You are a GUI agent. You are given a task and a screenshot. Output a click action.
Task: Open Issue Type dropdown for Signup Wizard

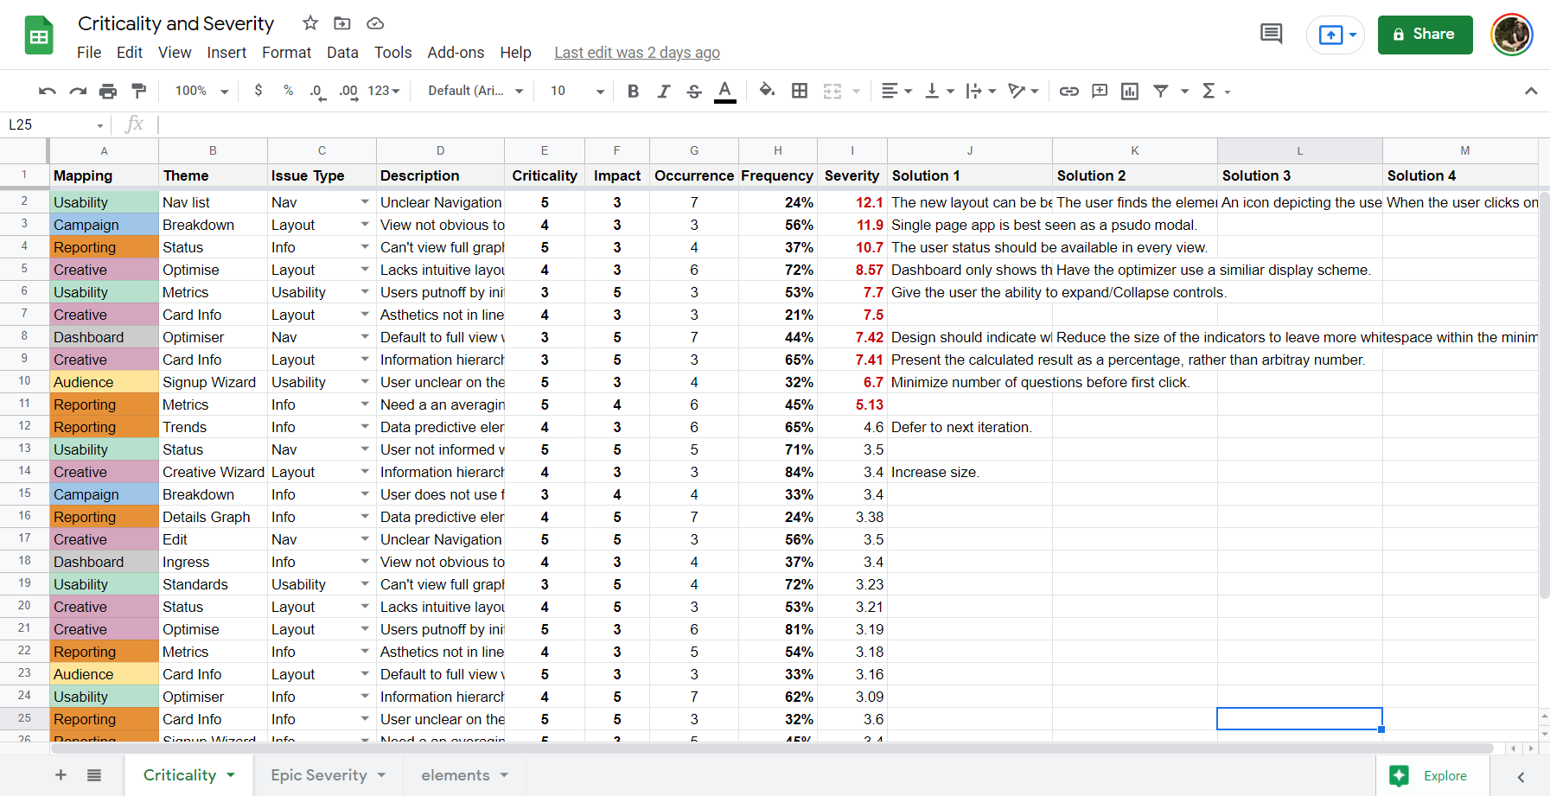pos(365,382)
